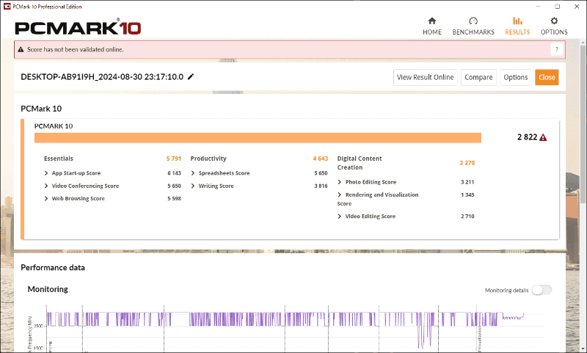Click the PCMark 10 app icon in title bar

pos(7,7)
